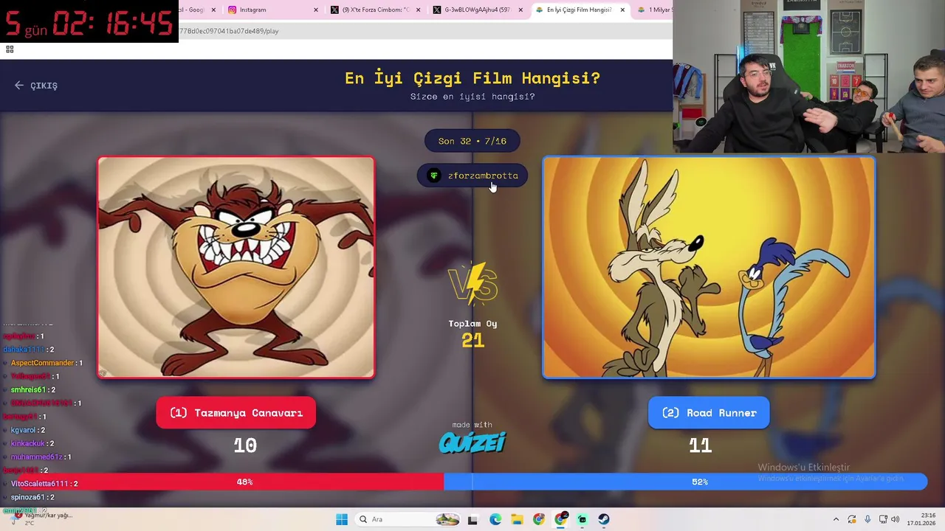
Task: Click the Toplam Oy count 21
Action: [472, 340]
